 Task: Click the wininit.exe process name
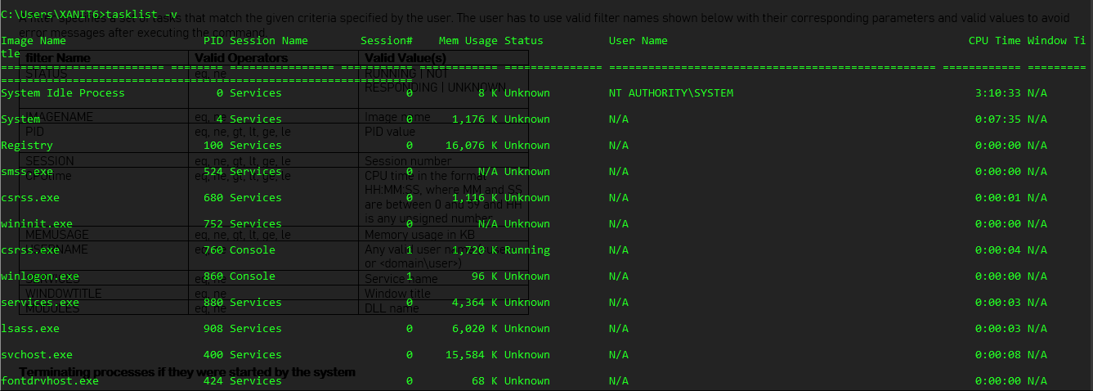[x=37, y=224]
